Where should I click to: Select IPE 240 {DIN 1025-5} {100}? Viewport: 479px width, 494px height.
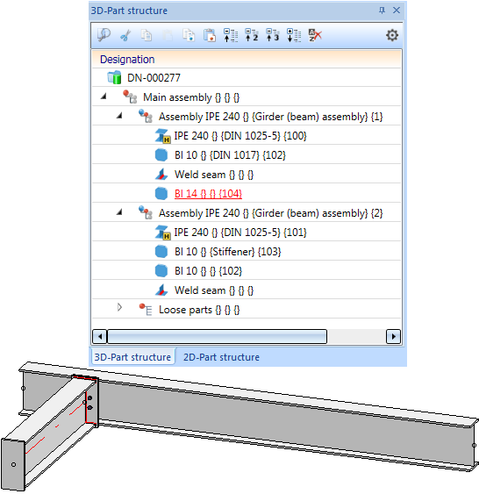click(247, 135)
